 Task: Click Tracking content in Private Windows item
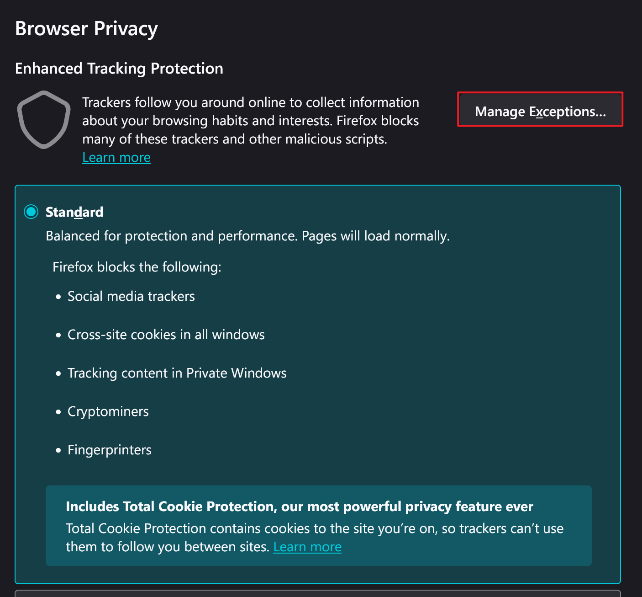(x=177, y=373)
